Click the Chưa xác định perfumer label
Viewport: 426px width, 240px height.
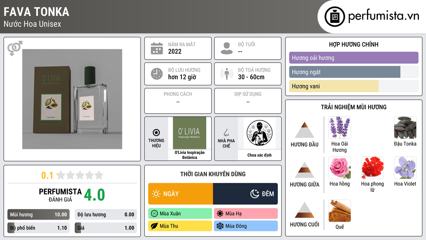(x=260, y=155)
